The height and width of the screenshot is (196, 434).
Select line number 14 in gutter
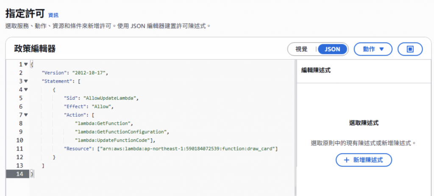coord(19,174)
